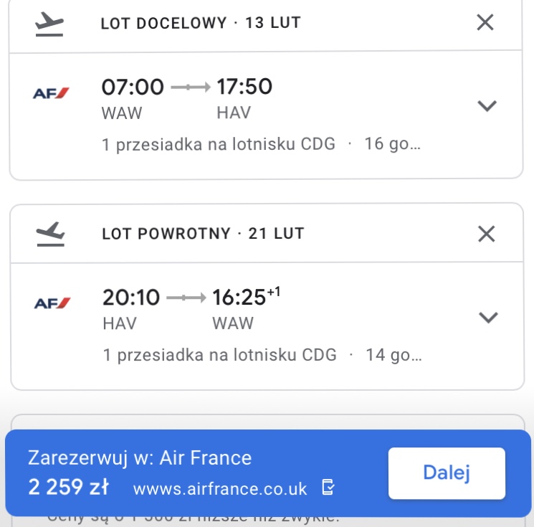
Task: Remove the return flight on 21 lut
Action: pyautogui.click(x=486, y=234)
